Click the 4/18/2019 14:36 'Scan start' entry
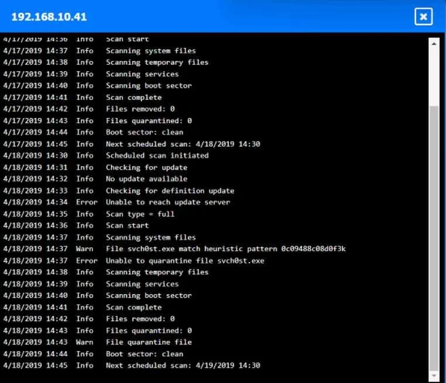Viewport: 446px width, 383px height. click(x=76, y=226)
